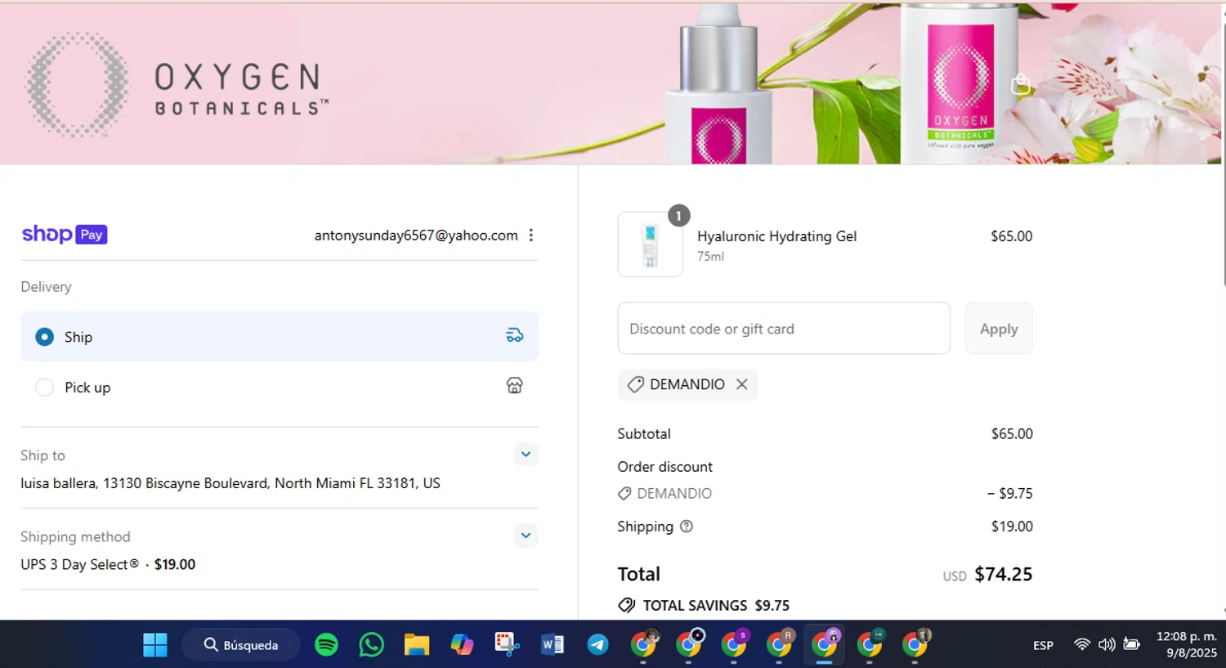Open WhatsApp from the taskbar
The height and width of the screenshot is (668, 1226).
372,645
